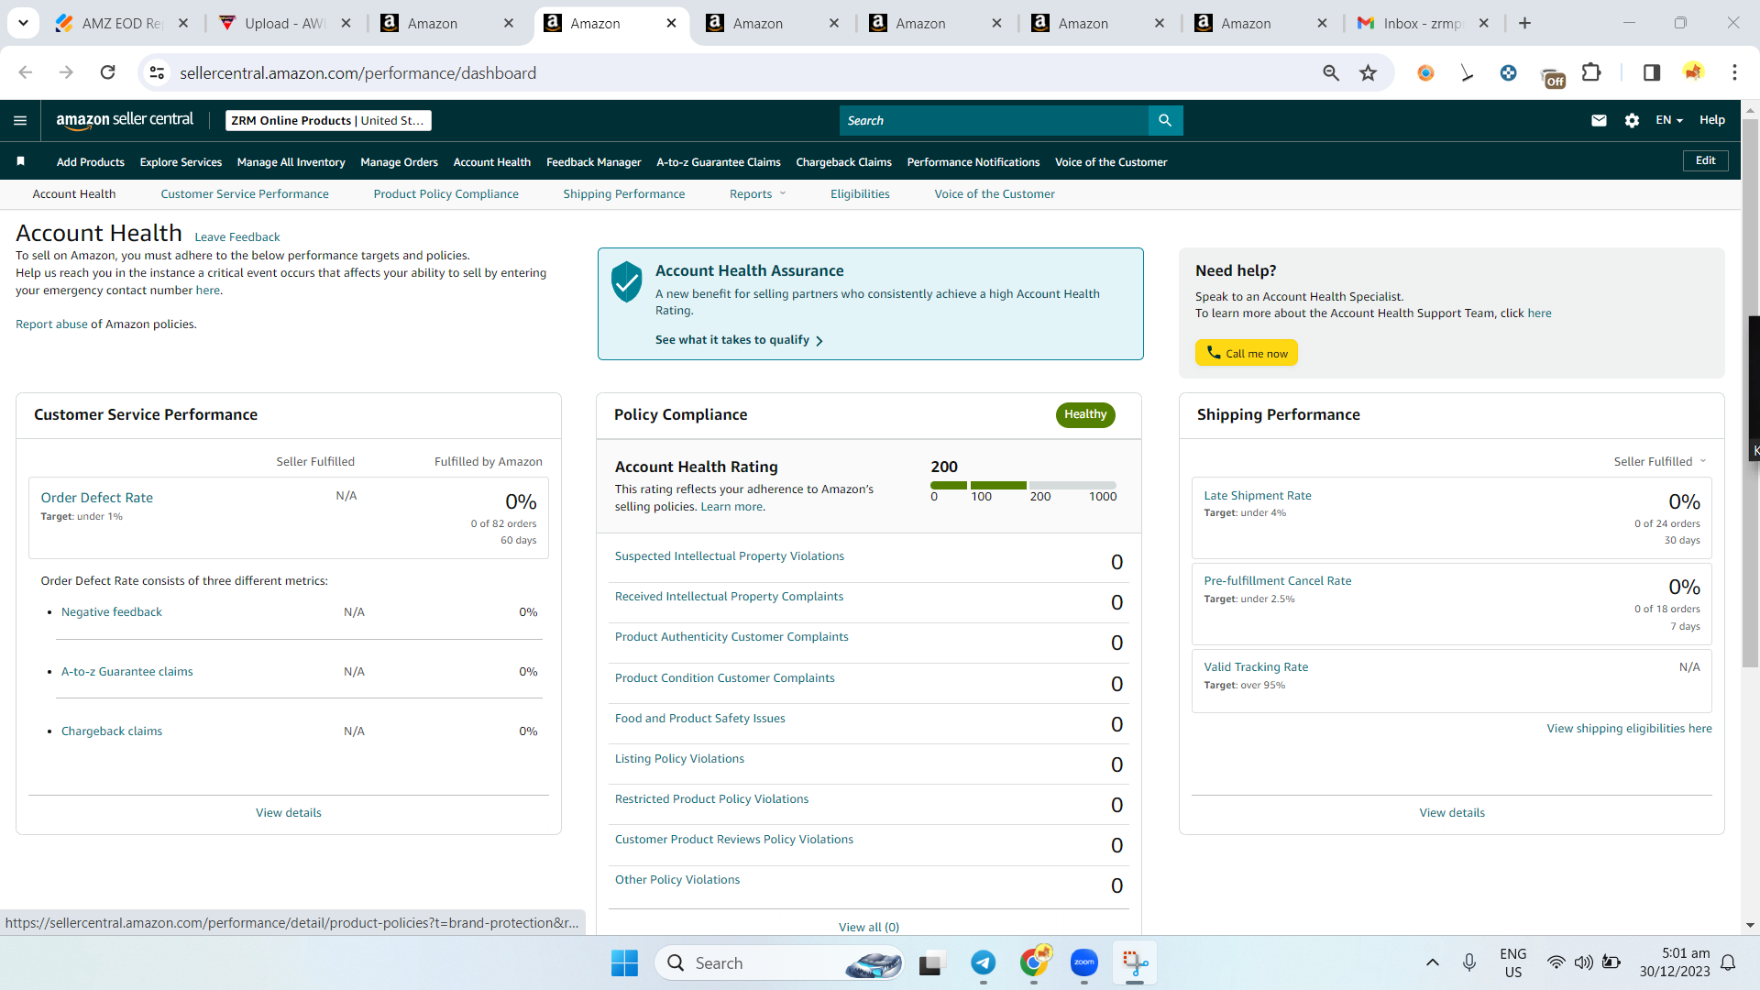Toggle the browser side panel icon
1760x990 pixels.
pos(1652,72)
